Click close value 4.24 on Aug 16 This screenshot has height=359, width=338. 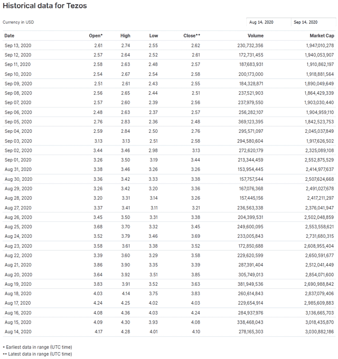(x=195, y=313)
